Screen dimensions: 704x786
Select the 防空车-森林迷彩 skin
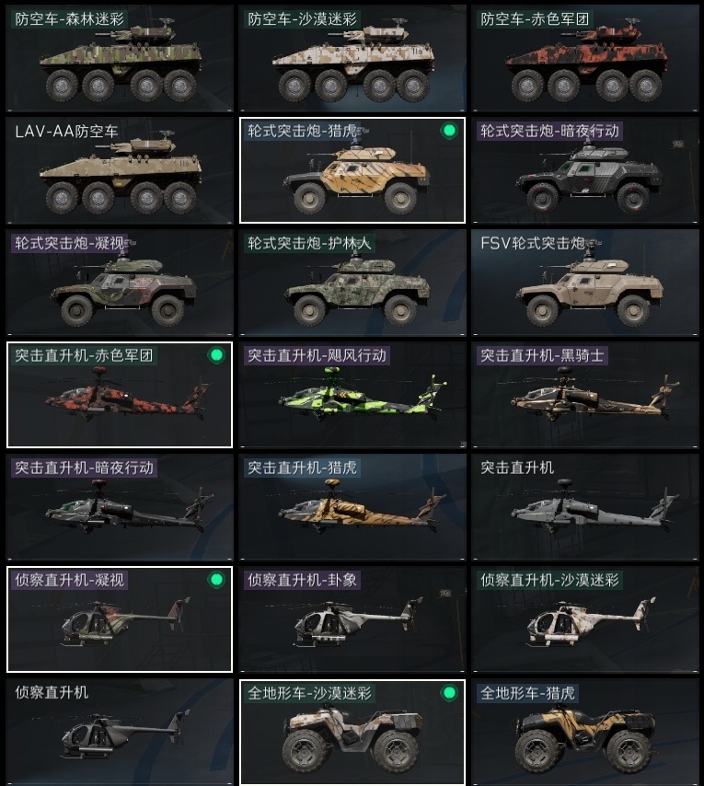tap(120, 58)
